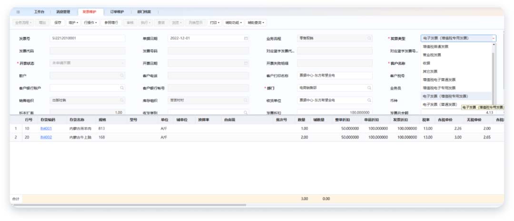Click search icon in 客户银行账户 field

pyautogui.click(x=122, y=88)
